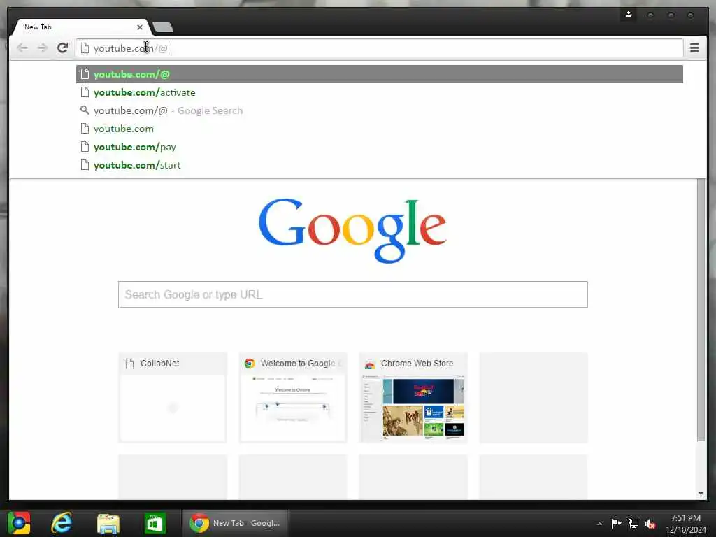
Task: Open the Windows Store from the taskbar
Action: (155, 523)
